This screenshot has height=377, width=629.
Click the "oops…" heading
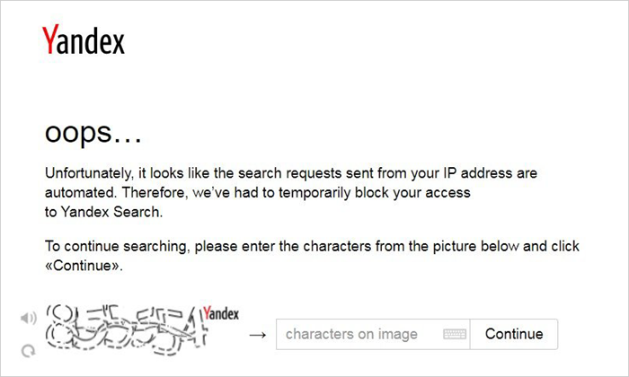[x=93, y=133]
